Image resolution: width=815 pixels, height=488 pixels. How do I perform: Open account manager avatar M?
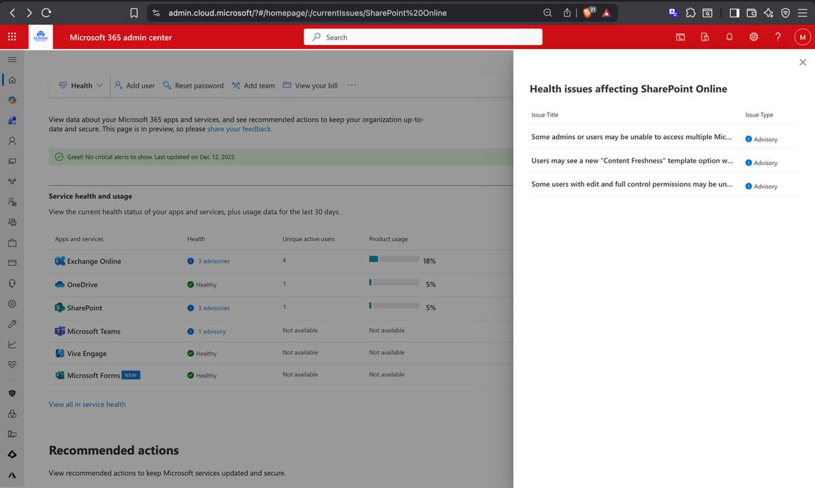tap(802, 37)
